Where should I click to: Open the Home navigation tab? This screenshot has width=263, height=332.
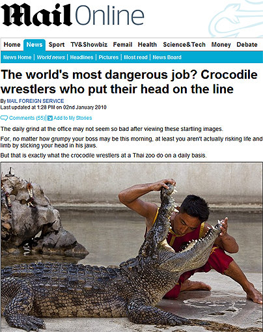tap(12, 45)
